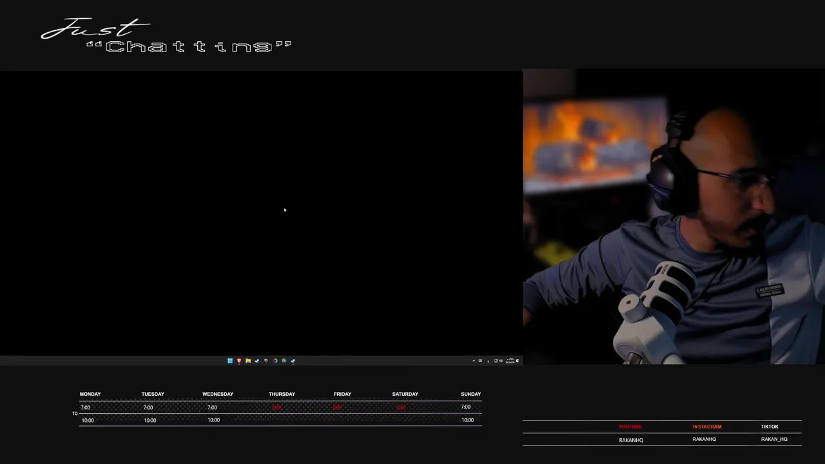Click the "Just Chatting" title graphic

(166, 36)
